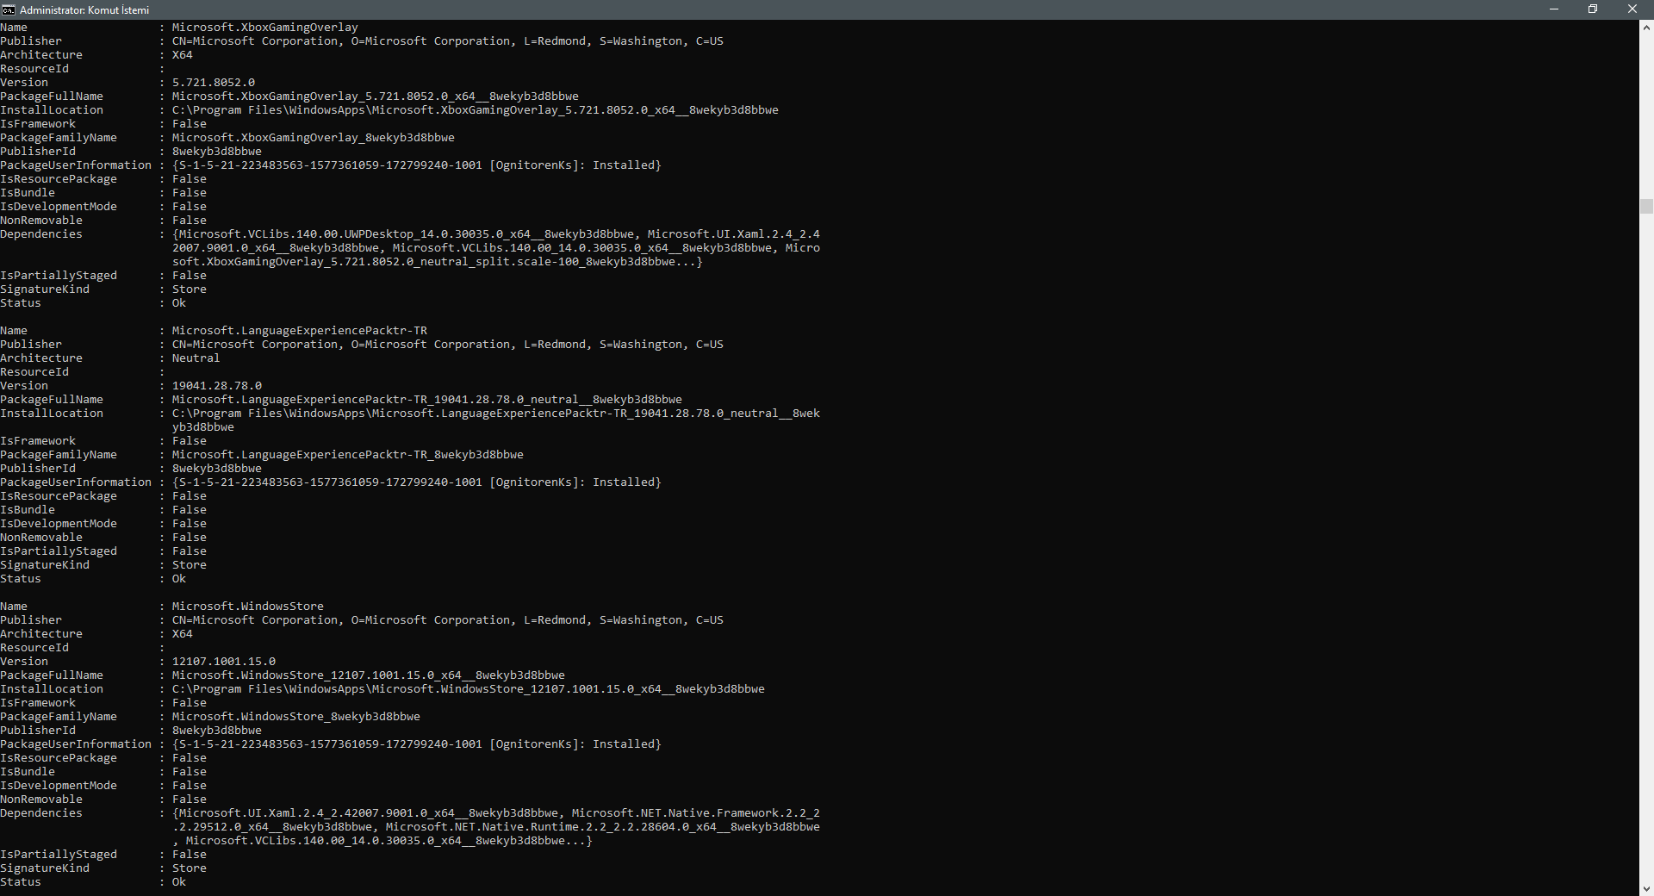
Task: Click family name 'Microsoft.XboxGamingOverlay_8wekyb3d8bbwe'
Action: pyautogui.click(x=314, y=138)
